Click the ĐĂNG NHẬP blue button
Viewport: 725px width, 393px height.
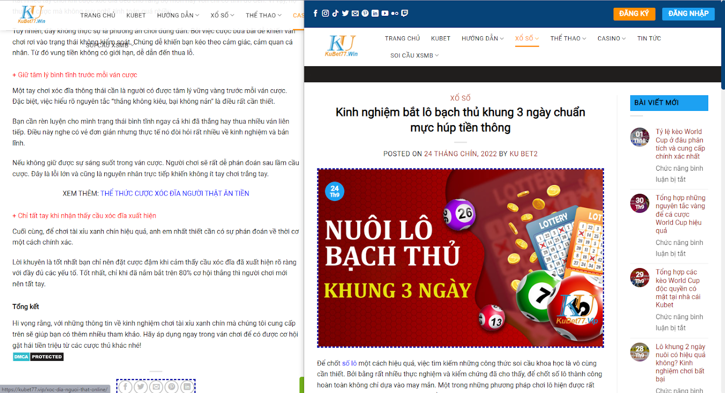point(688,14)
